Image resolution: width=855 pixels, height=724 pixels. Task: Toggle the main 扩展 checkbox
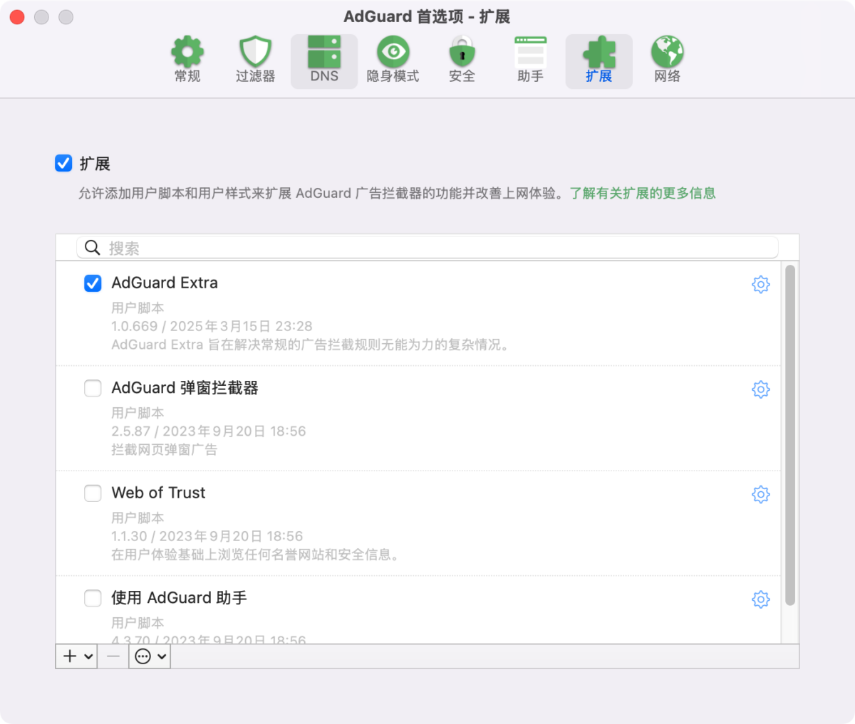(x=63, y=164)
